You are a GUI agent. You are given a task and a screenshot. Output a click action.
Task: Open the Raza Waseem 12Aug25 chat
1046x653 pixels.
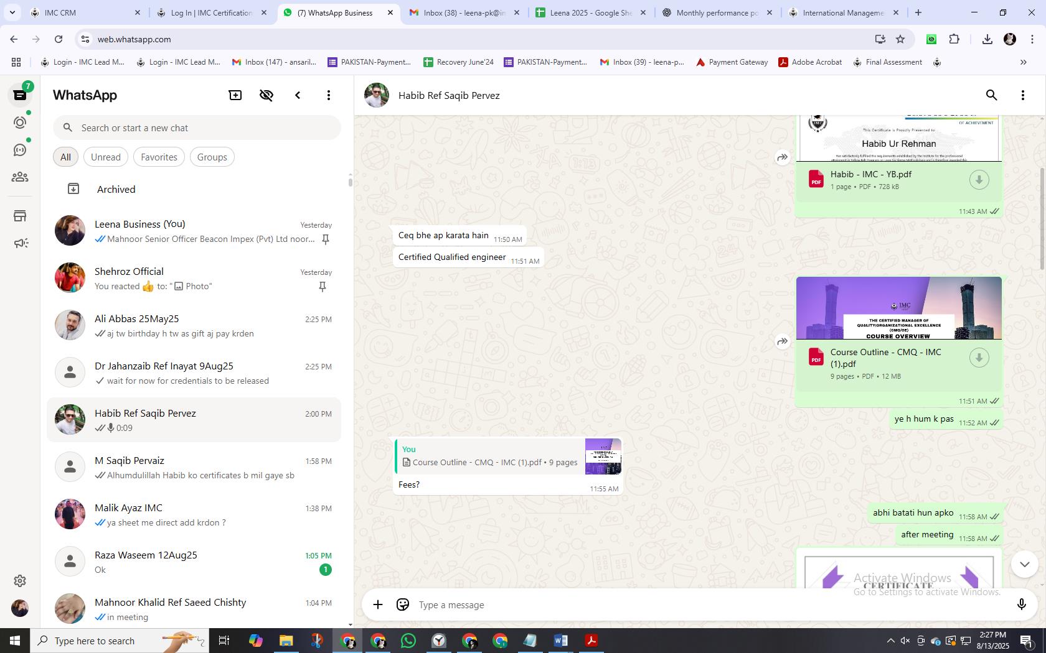(194, 562)
